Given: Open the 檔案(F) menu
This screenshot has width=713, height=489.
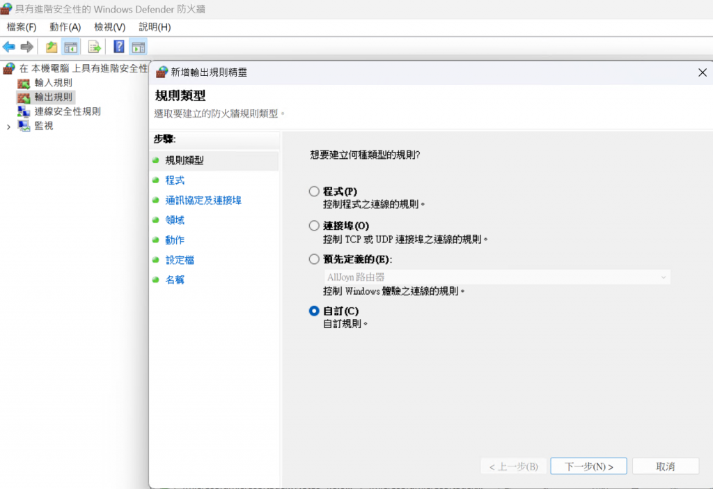Looking at the screenshot, I should [22, 27].
